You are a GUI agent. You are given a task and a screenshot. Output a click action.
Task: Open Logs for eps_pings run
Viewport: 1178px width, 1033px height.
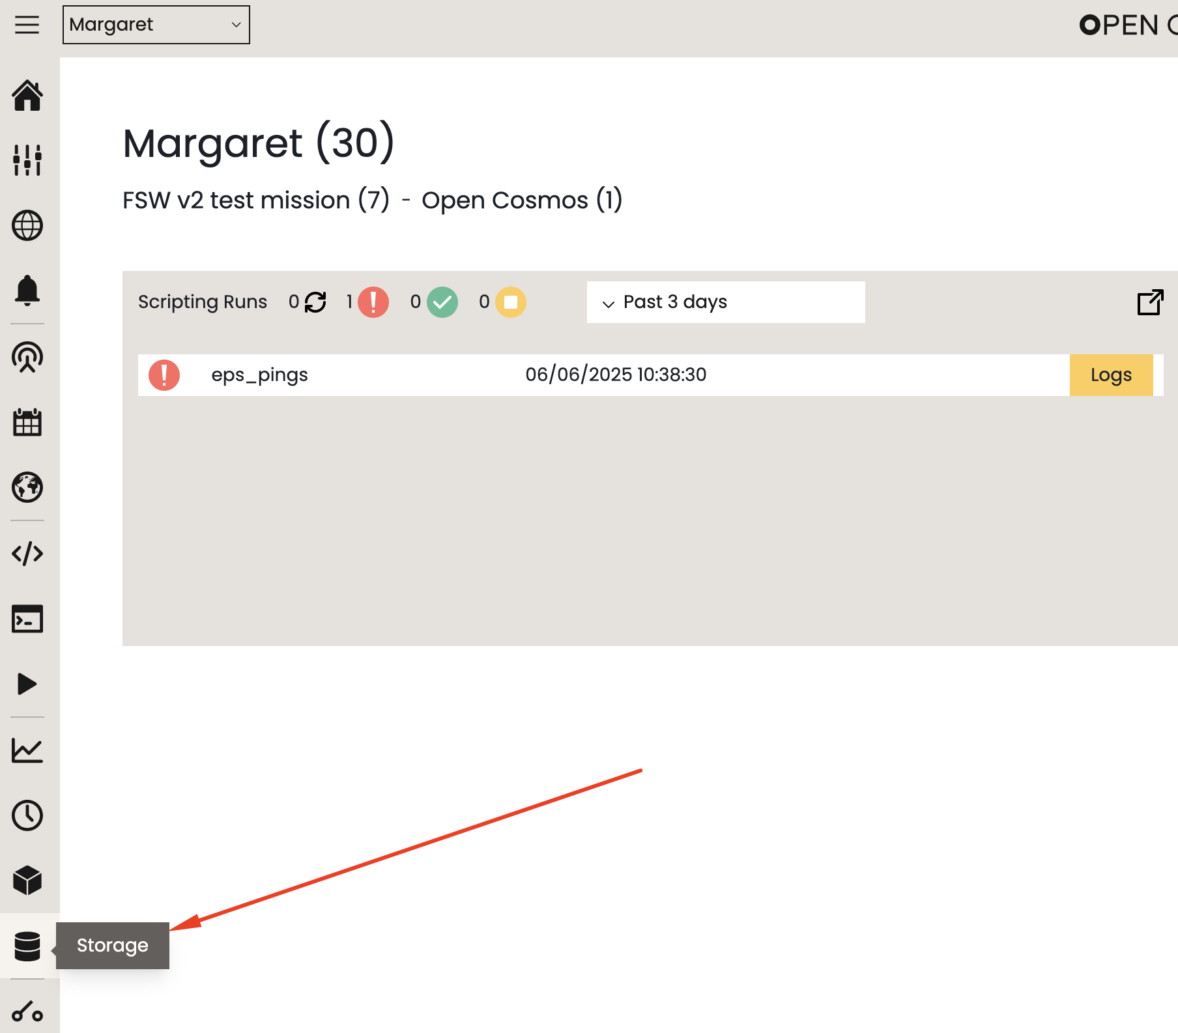pyautogui.click(x=1111, y=375)
